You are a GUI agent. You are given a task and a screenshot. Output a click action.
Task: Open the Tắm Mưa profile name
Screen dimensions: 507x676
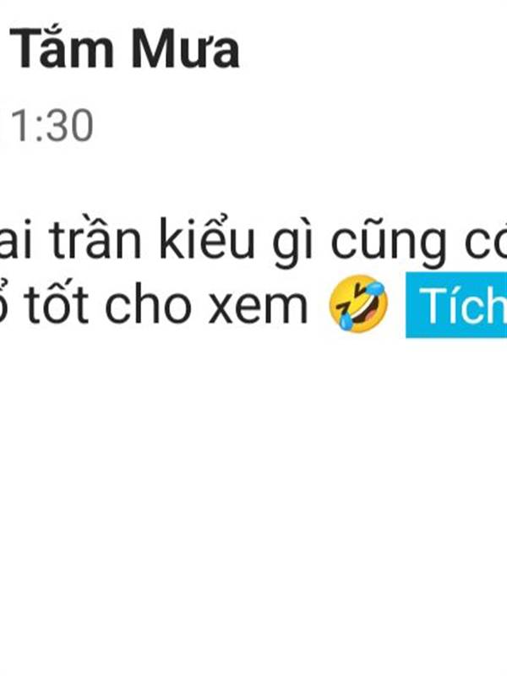(x=124, y=48)
